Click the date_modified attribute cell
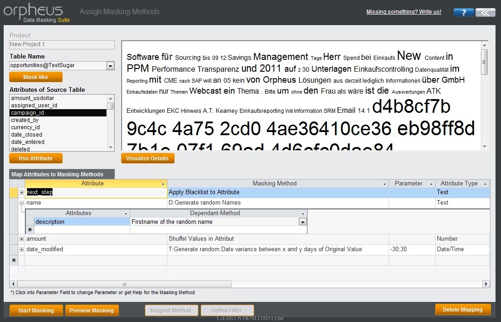 (96, 249)
